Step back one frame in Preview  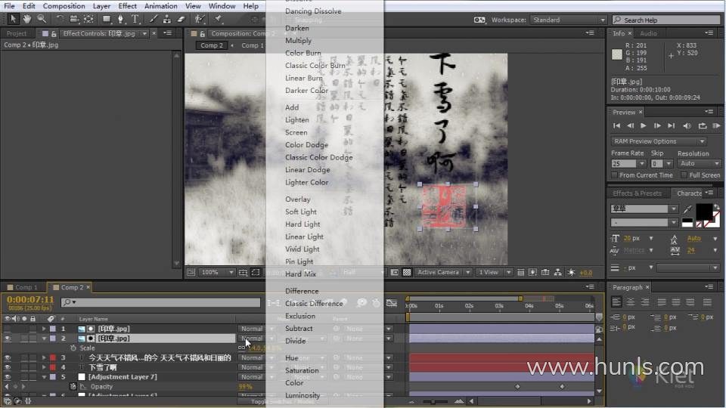click(x=630, y=126)
